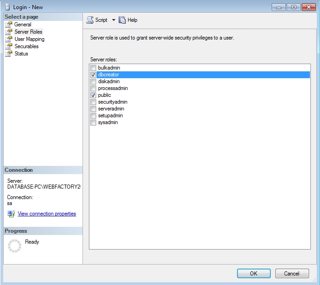Tick the bulkadmin role checkbox
This screenshot has width=320, height=285.
pos(93,68)
